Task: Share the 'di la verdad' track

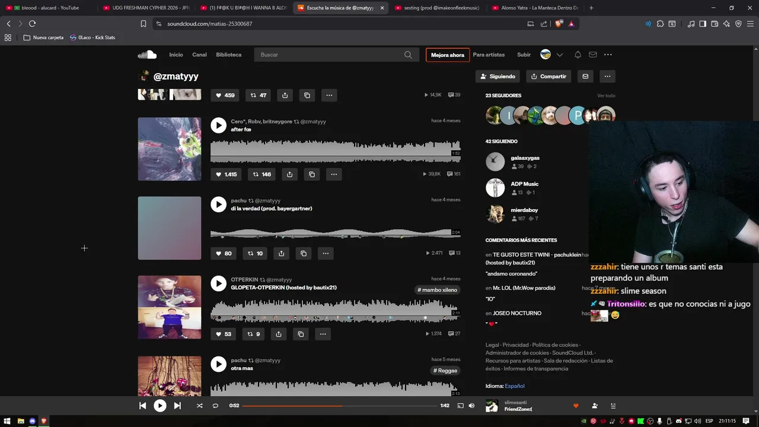Action: [281, 253]
